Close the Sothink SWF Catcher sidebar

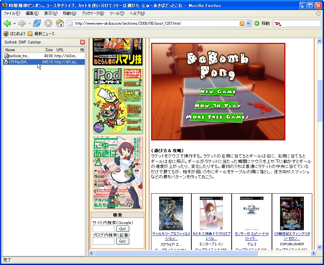(x=83, y=42)
